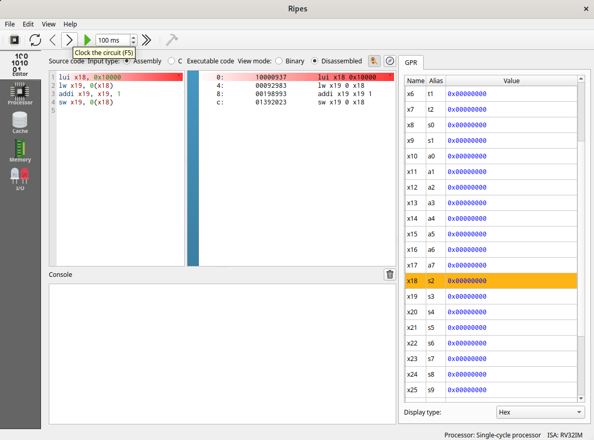Screen dimensions: 594x440
Task: Click the register scrollbar up arrow
Action: (581, 79)
